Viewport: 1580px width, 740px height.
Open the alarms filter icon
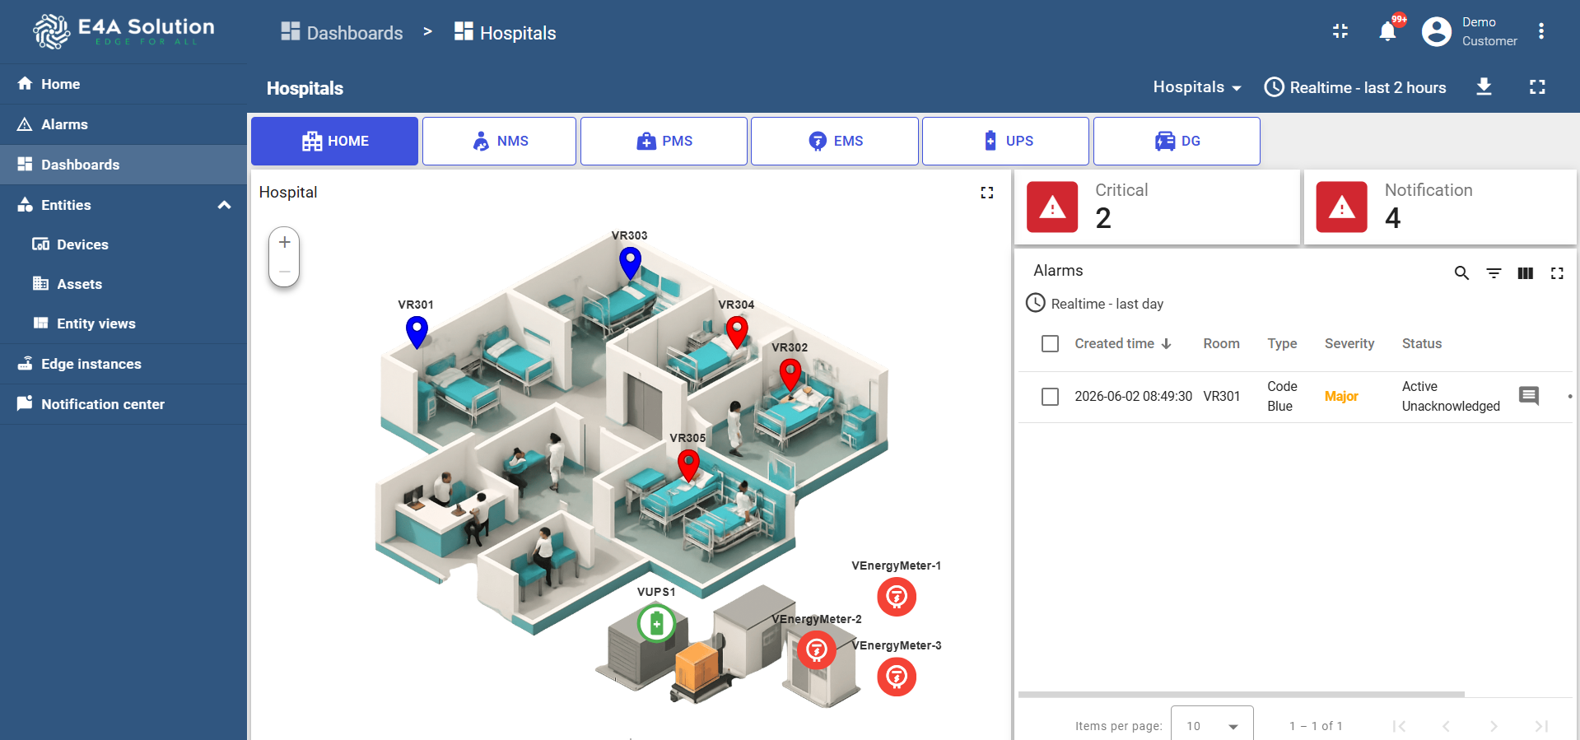[x=1494, y=272]
